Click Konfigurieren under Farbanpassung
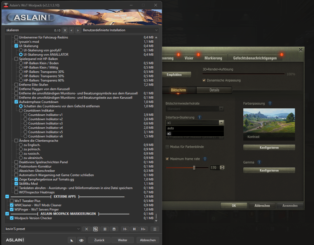The width and height of the screenshot is (314, 245). click(269, 148)
